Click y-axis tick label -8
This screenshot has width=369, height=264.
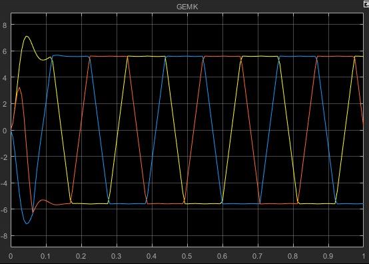[x=4, y=237]
